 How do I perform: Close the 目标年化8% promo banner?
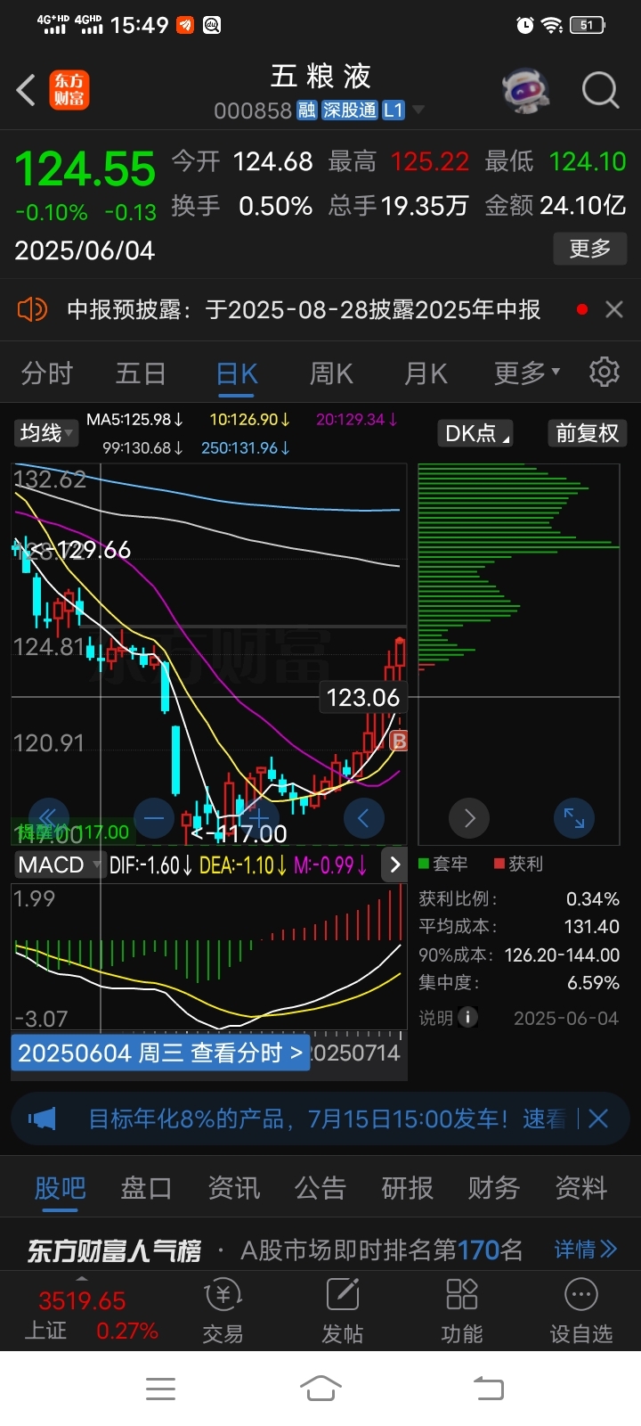(598, 1119)
